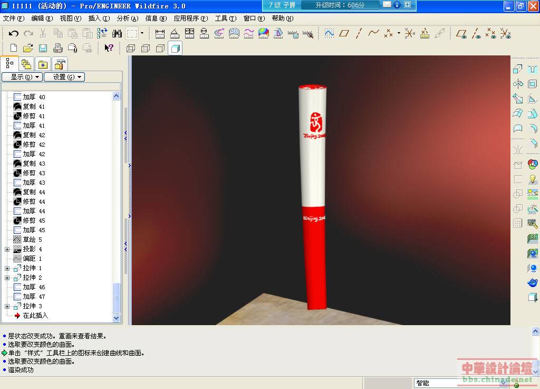Click the distance measurement ruler icon

(160, 34)
